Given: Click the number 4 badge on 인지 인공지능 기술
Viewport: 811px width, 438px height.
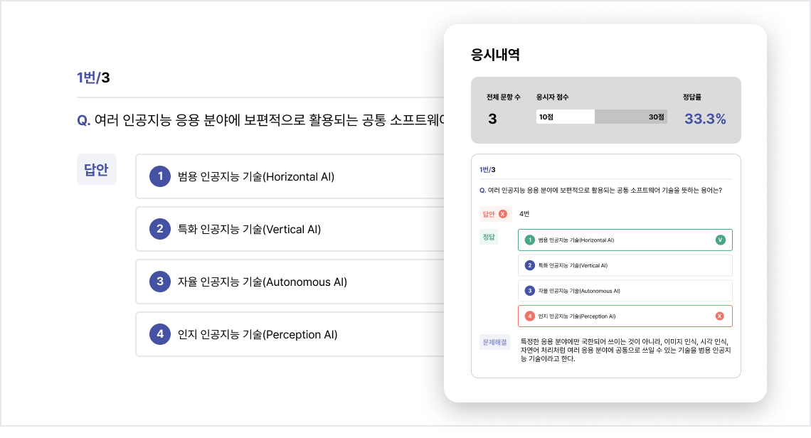Looking at the screenshot, I should [x=159, y=334].
